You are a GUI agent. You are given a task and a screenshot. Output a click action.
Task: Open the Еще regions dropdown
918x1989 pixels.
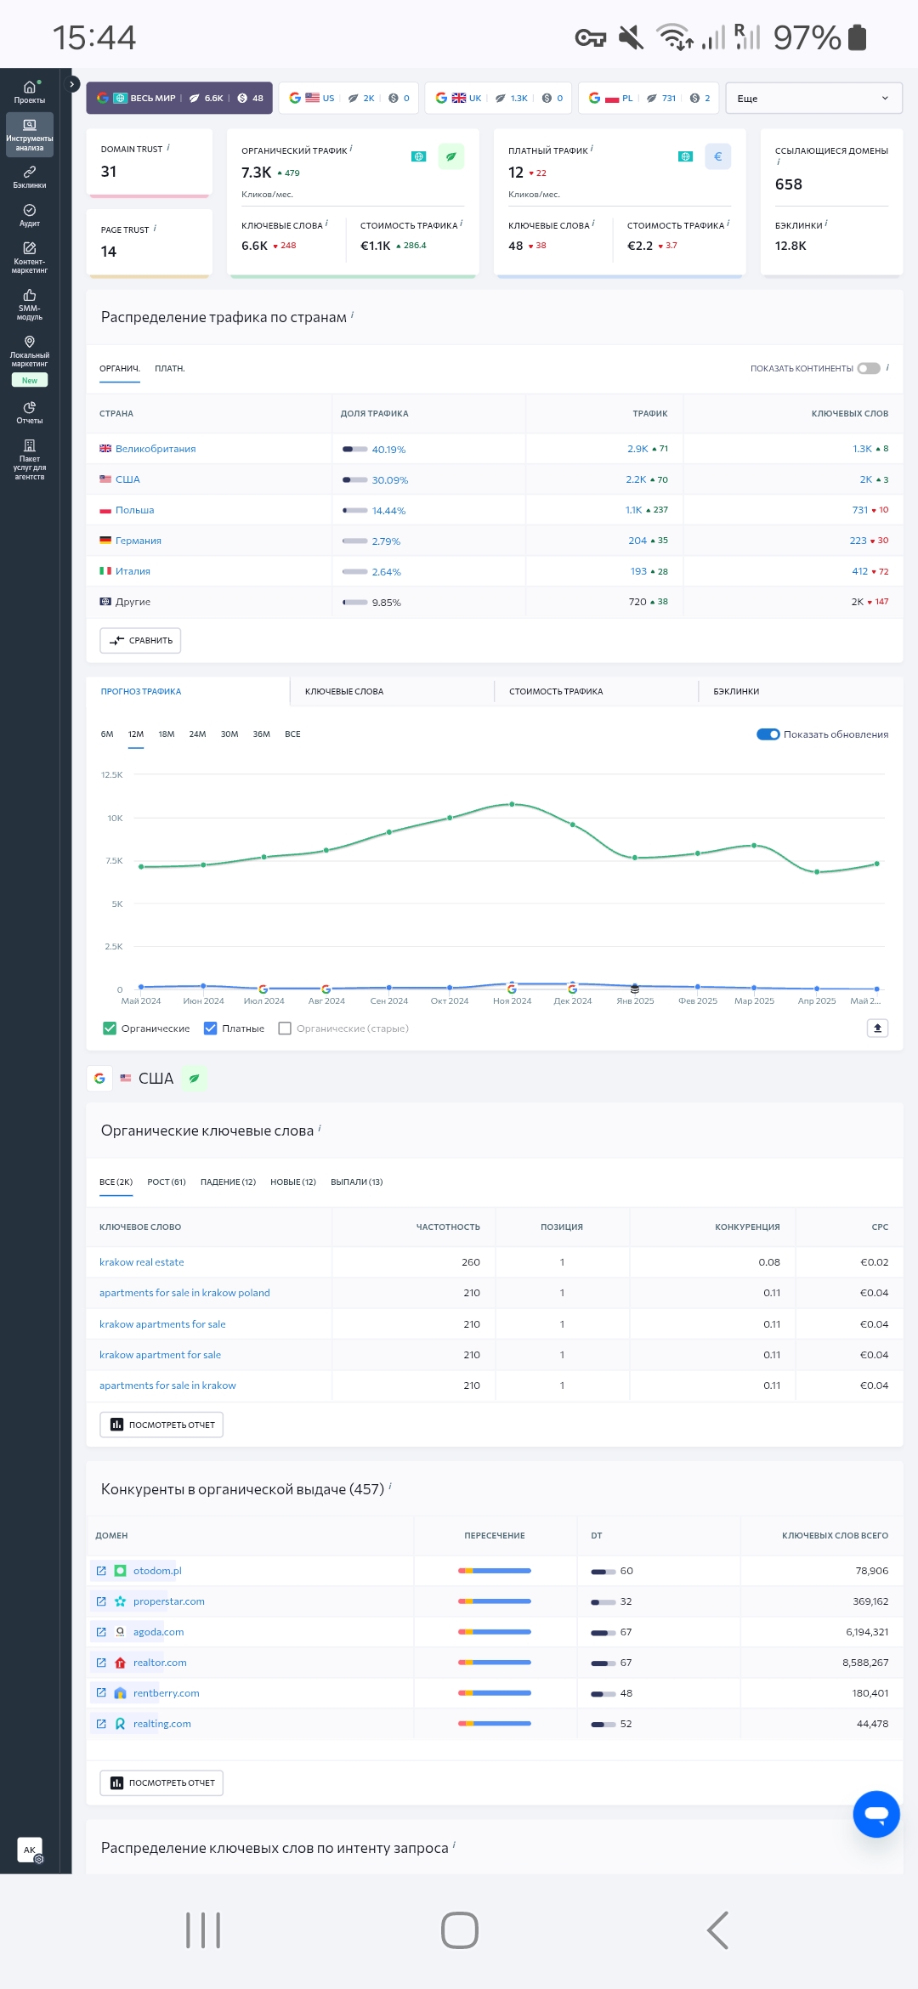pyautogui.click(x=812, y=99)
